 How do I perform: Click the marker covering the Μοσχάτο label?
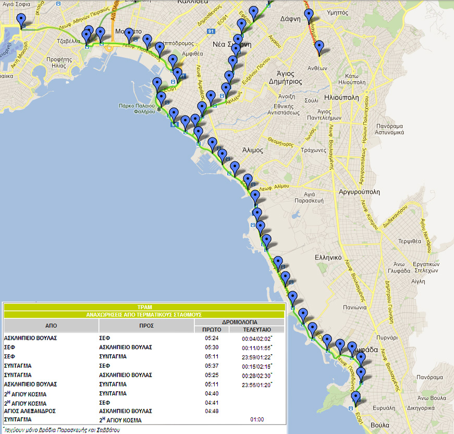click(129, 34)
